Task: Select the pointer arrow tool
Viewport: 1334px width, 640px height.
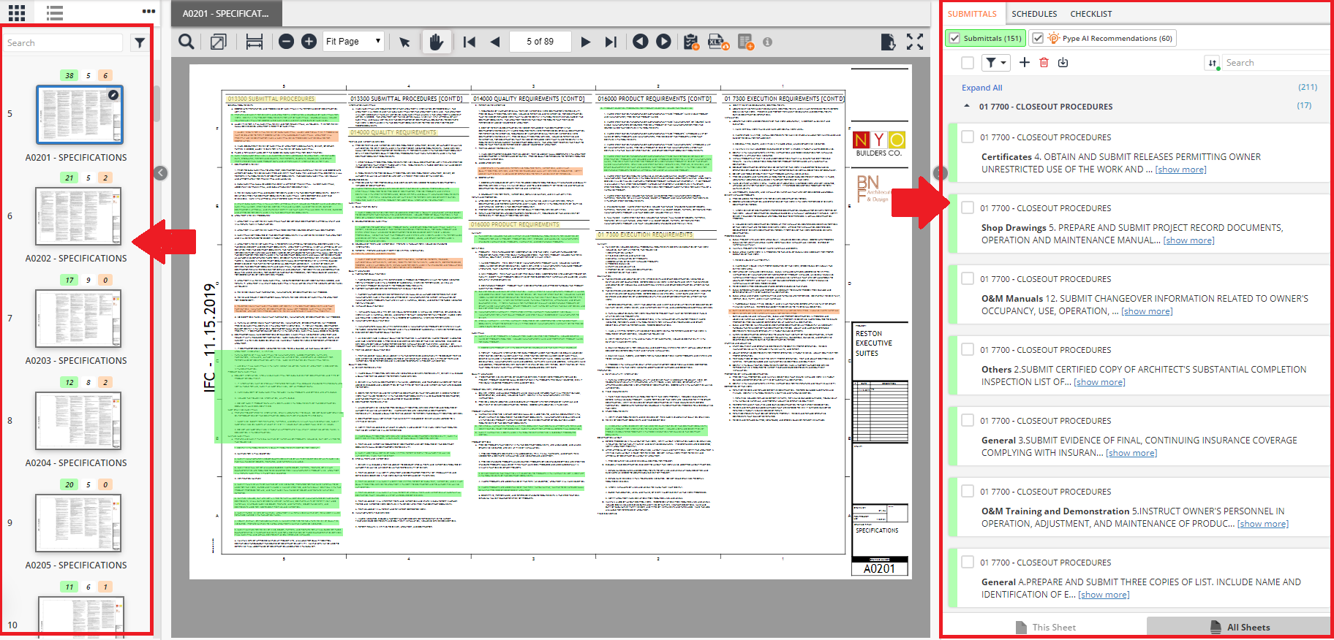Action: coord(404,42)
